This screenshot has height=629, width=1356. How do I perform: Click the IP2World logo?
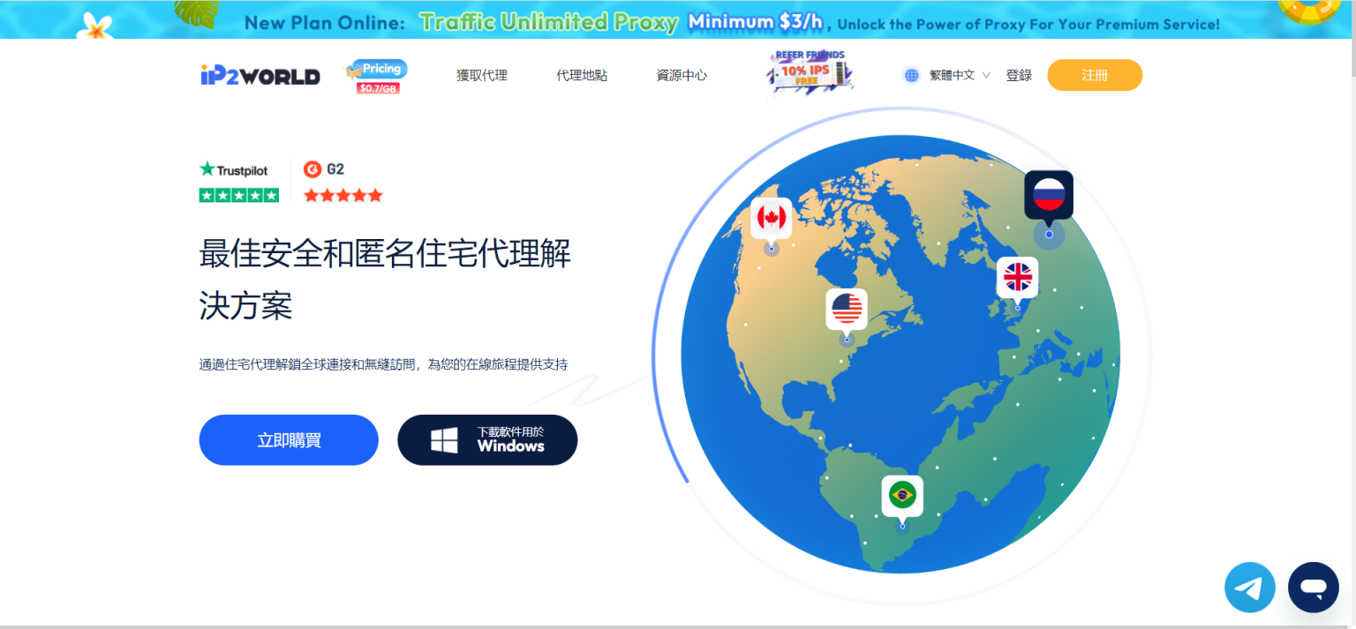pos(260,75)
